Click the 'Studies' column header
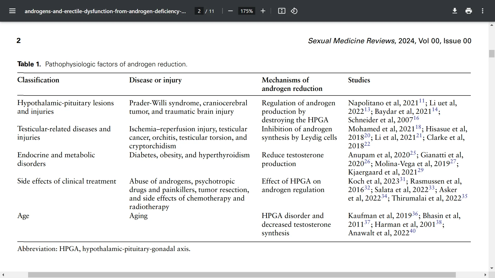This screenshot has width=495, height=278. point(359,80)
